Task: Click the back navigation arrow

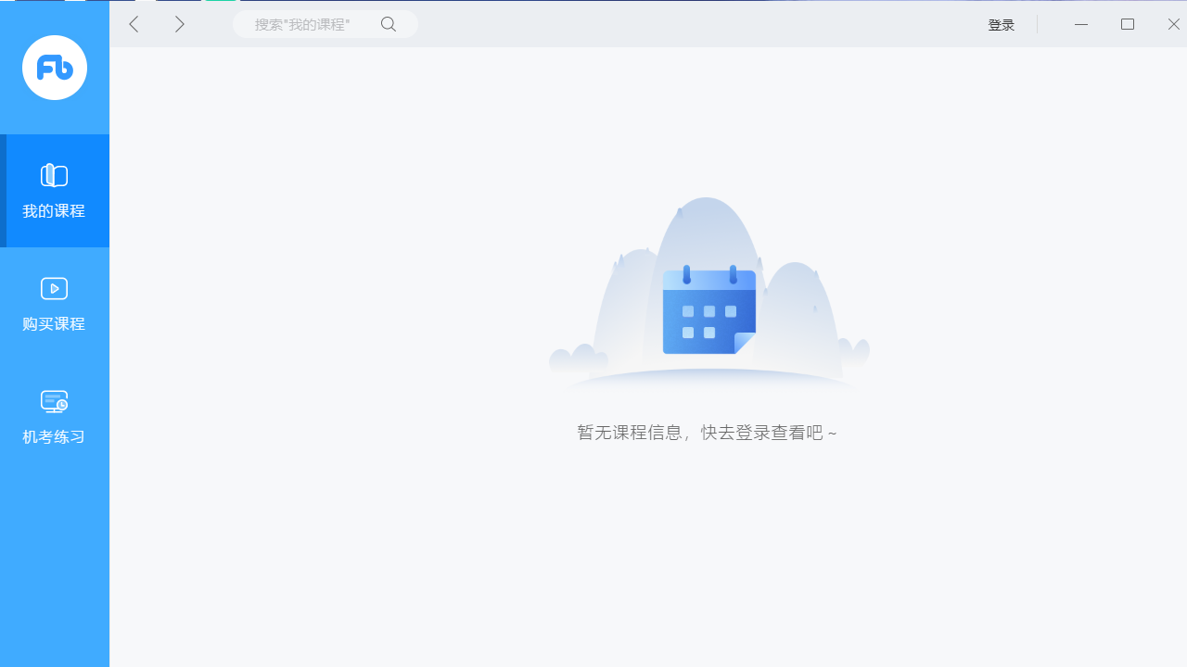Action: coord(134,24)
